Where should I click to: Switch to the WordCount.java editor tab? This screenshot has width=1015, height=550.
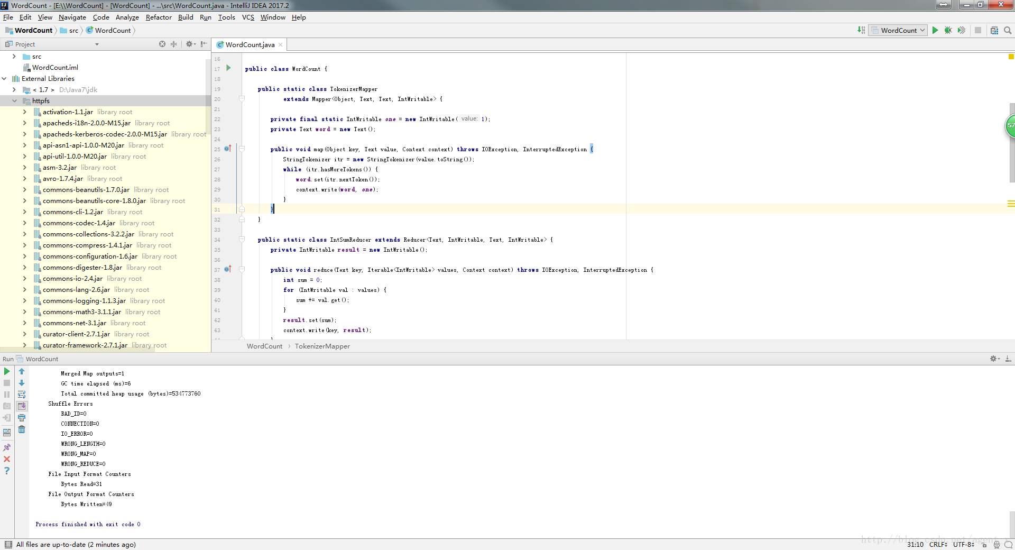click(x=250, y=44)
